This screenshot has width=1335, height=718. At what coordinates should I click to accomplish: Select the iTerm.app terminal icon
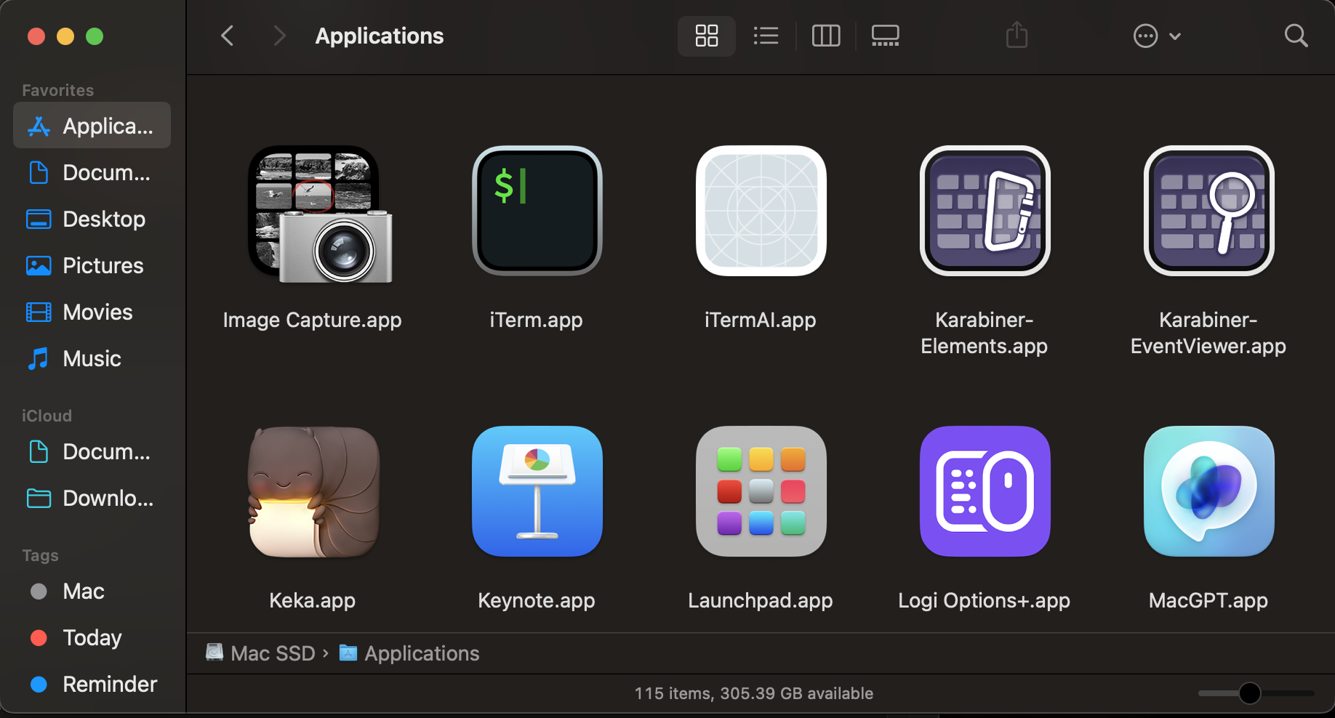pos(537,211)
